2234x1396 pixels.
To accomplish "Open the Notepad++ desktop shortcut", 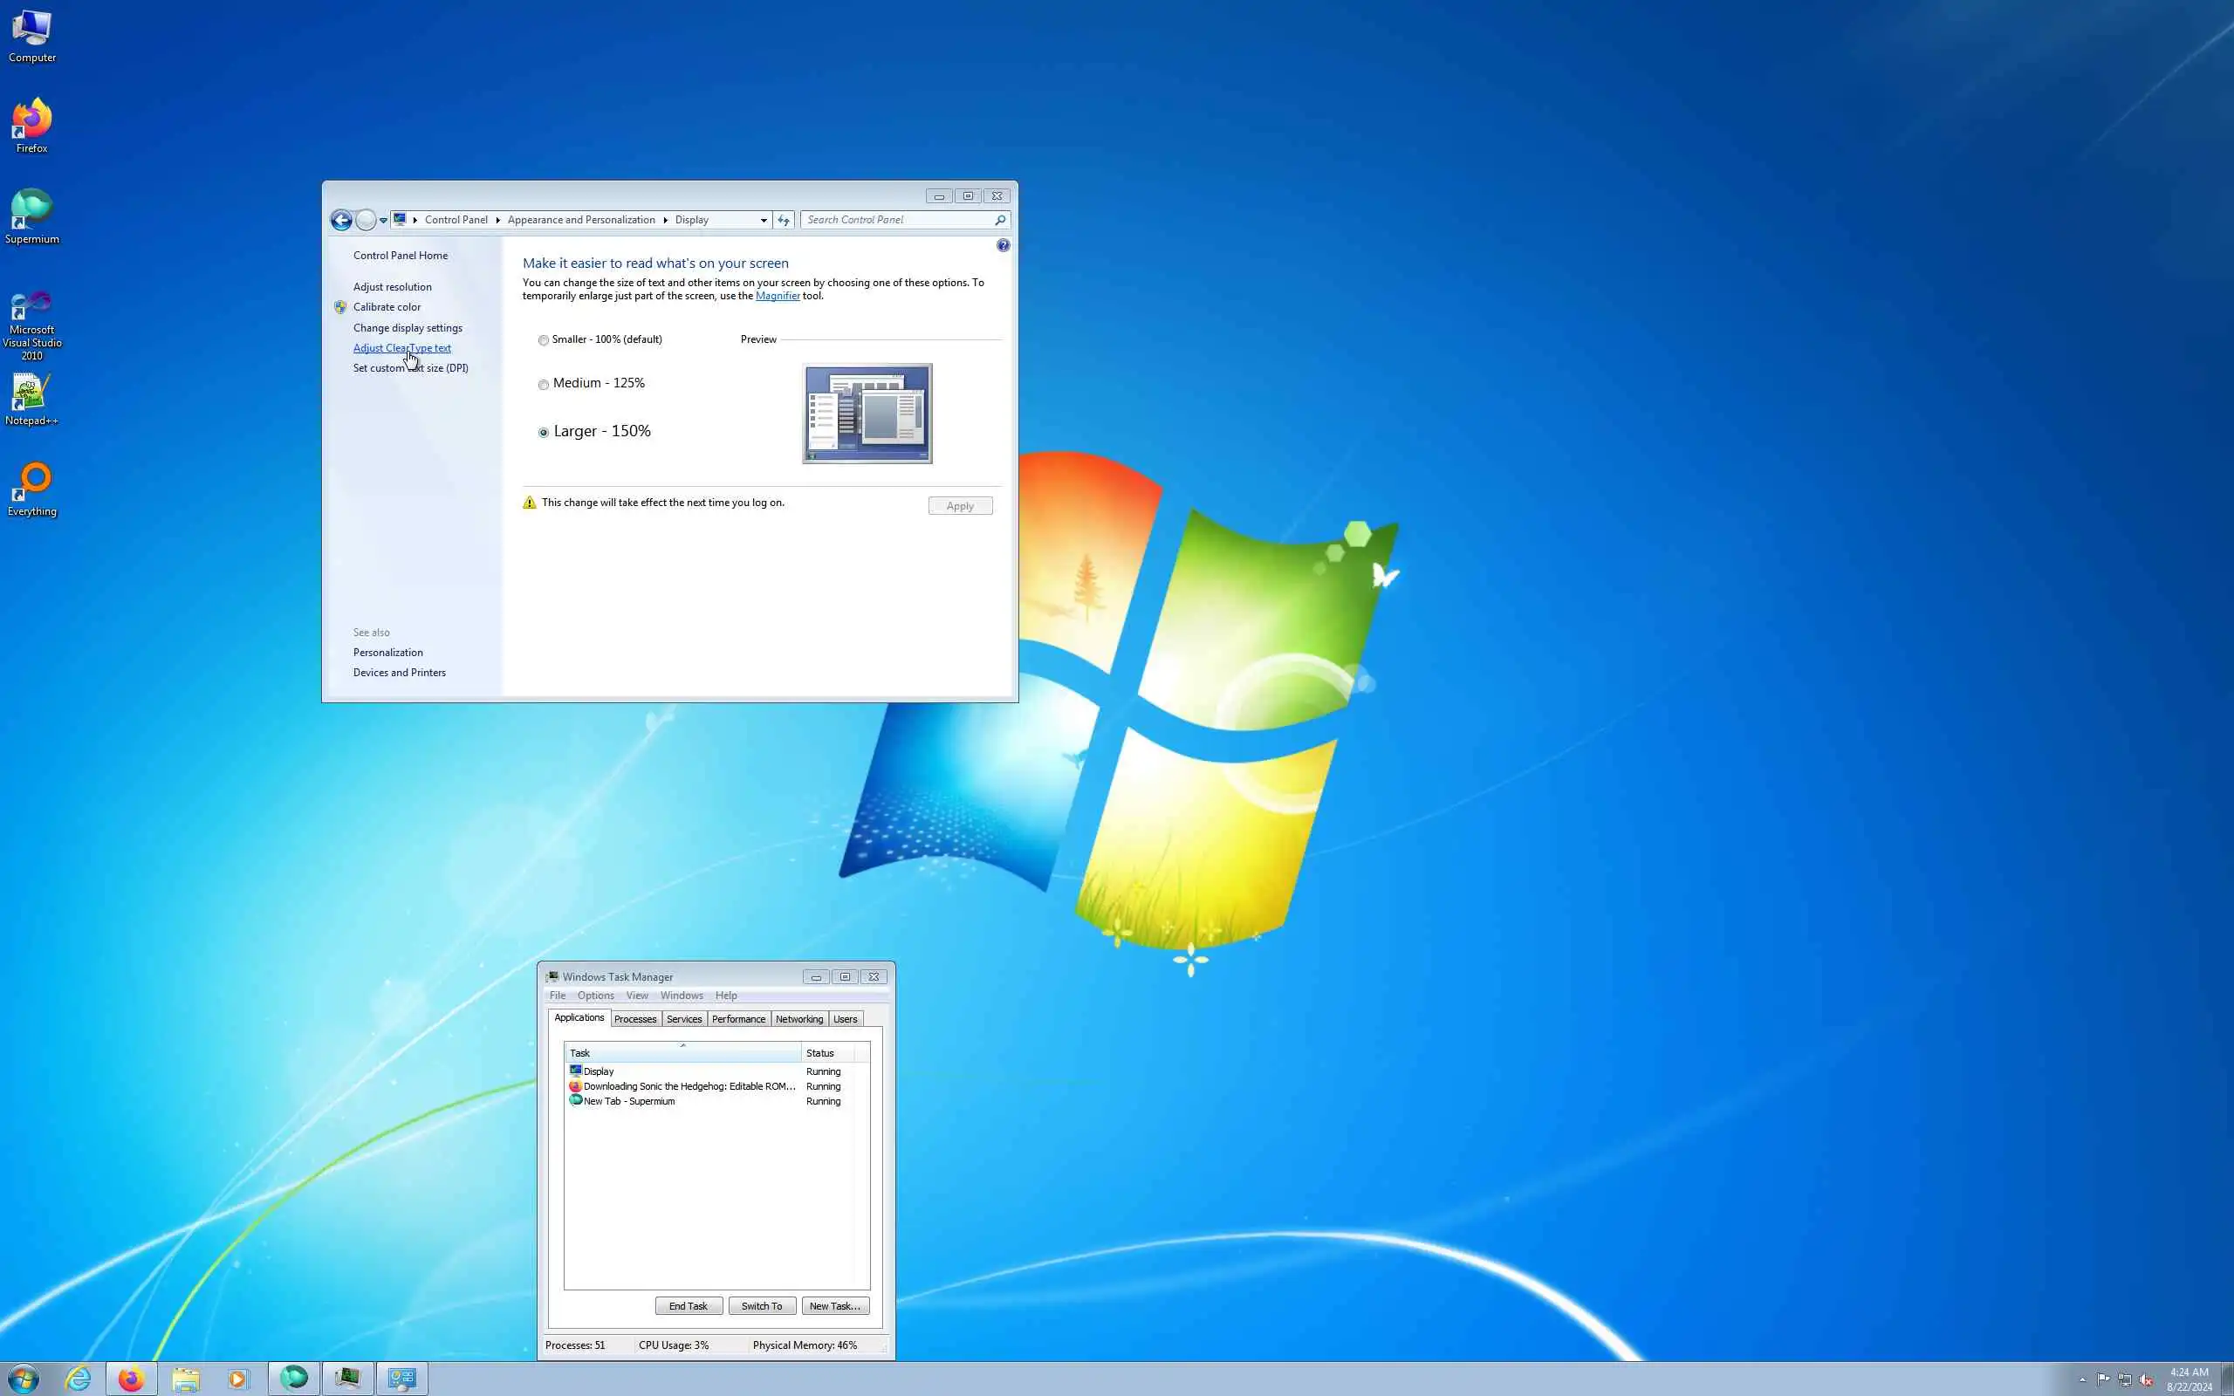I will [31, 399].
